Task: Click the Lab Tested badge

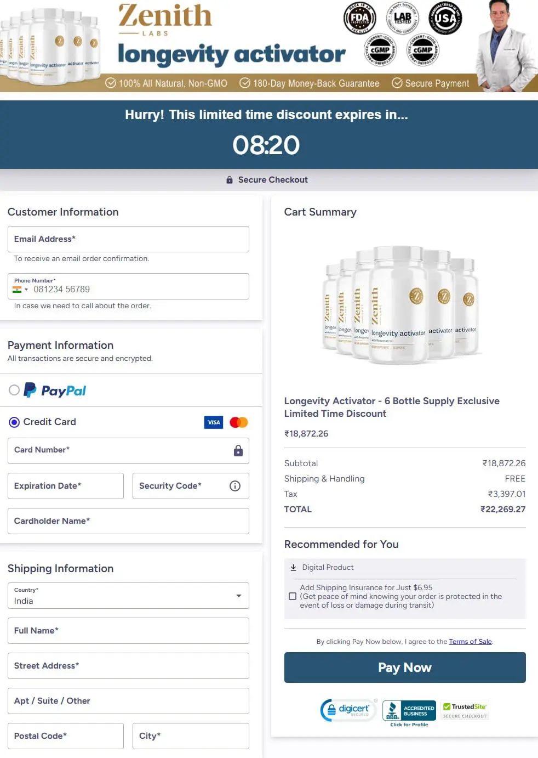Action: coord(403,18)
